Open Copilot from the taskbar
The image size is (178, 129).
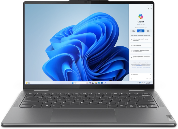90,83
